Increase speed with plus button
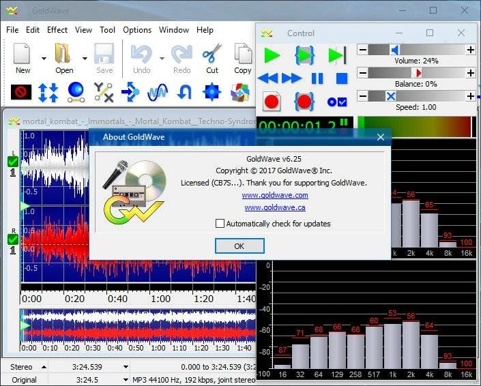This screenshot has width=481, height=386. point(470,96)
